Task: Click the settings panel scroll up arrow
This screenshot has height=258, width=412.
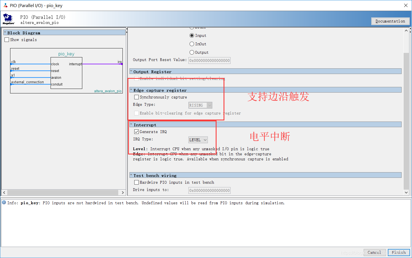Action: point(406,30)
